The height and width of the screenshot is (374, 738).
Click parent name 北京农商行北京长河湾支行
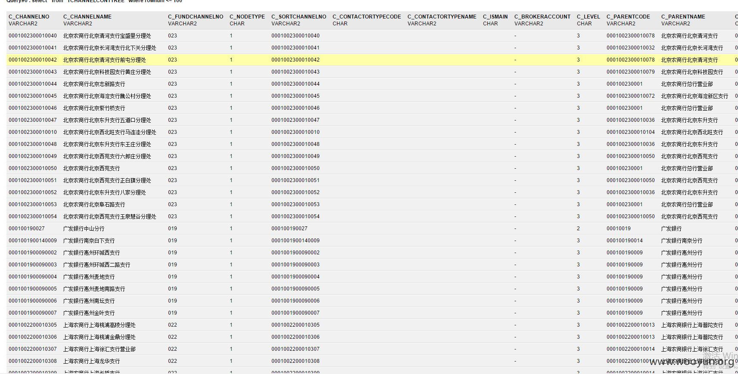692,48
